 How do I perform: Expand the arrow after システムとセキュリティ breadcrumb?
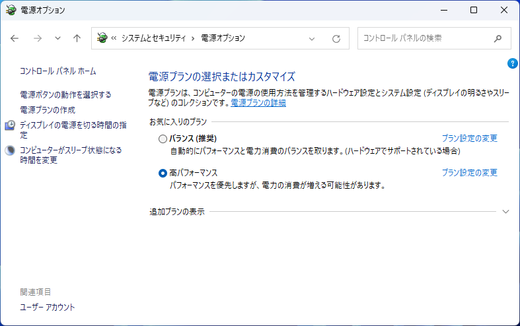click(193, 38)
